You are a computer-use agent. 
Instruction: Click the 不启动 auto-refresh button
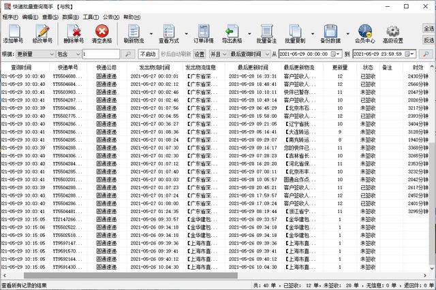pyautogui.click(x=148, y=54)
